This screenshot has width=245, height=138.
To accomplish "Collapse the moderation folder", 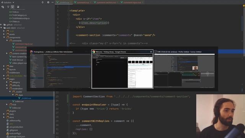I will (x=7, y=89).
